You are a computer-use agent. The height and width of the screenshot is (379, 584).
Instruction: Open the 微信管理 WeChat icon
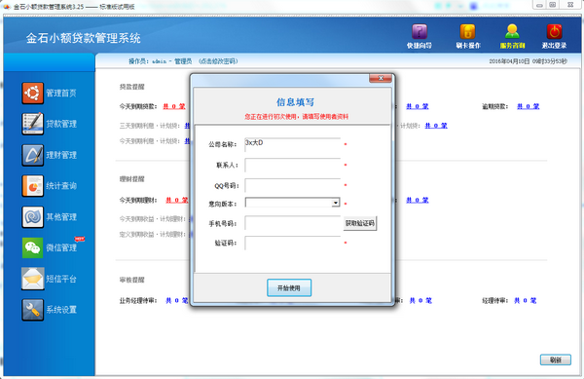(32, 247)
